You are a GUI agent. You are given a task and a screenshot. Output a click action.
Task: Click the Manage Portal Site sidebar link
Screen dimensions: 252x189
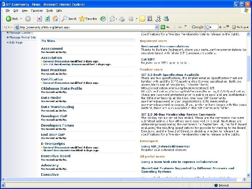tap(23, 37)
